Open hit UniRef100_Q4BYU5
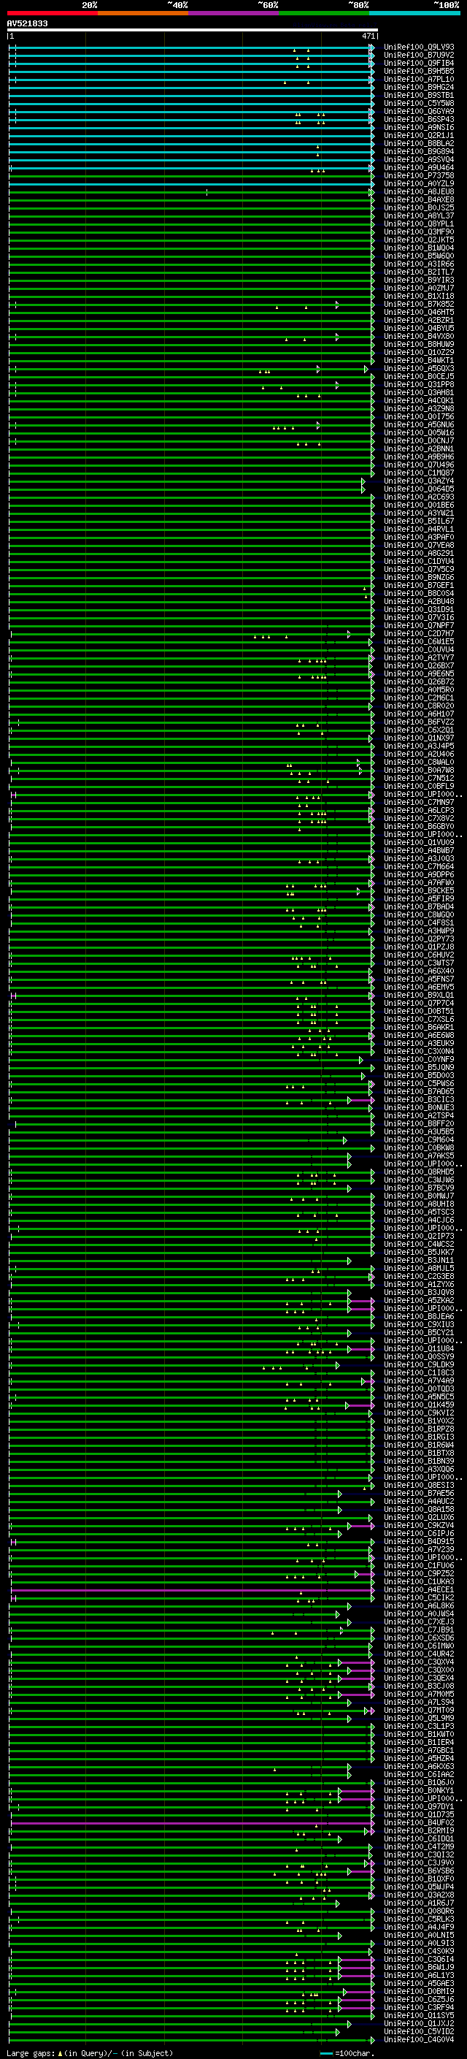The height and width of the screenshot is (2059, 467). (419, 328)
